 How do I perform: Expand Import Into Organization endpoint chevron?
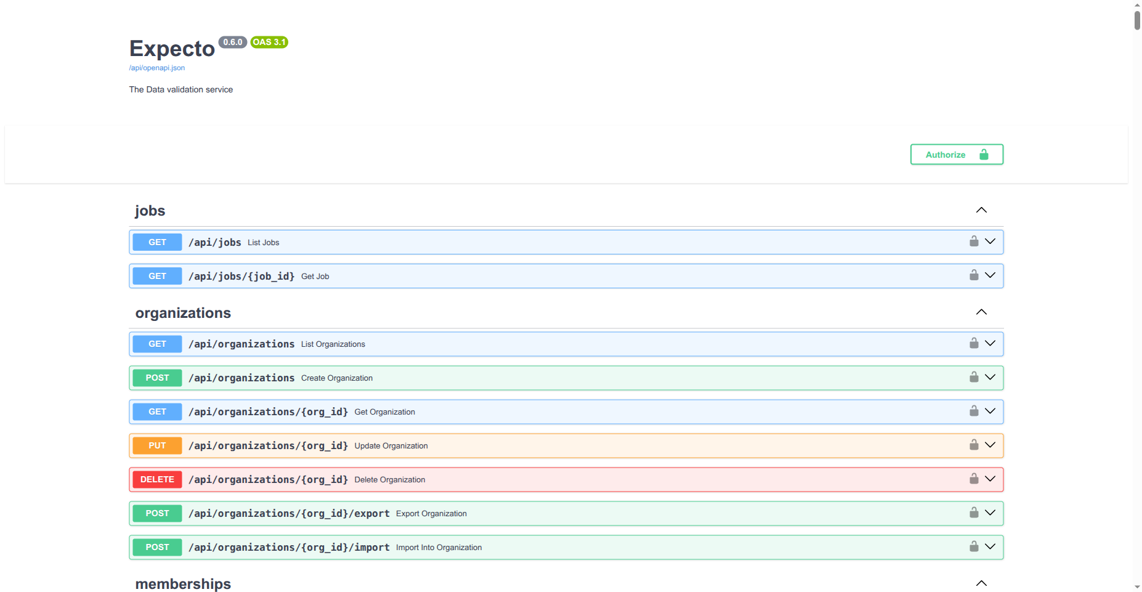coord(990,546)
